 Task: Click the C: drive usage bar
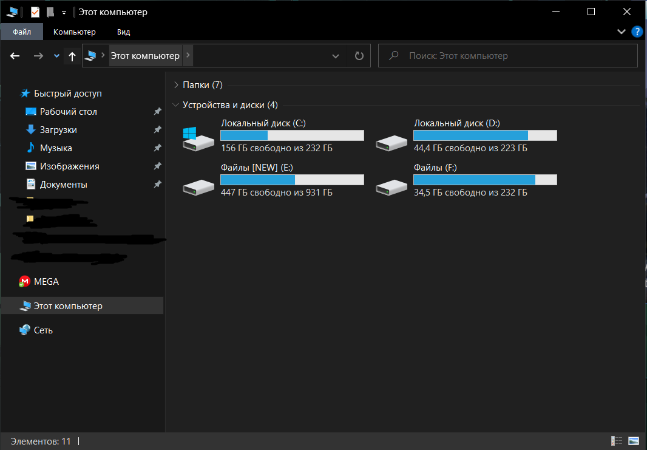[x=292, y=135]
